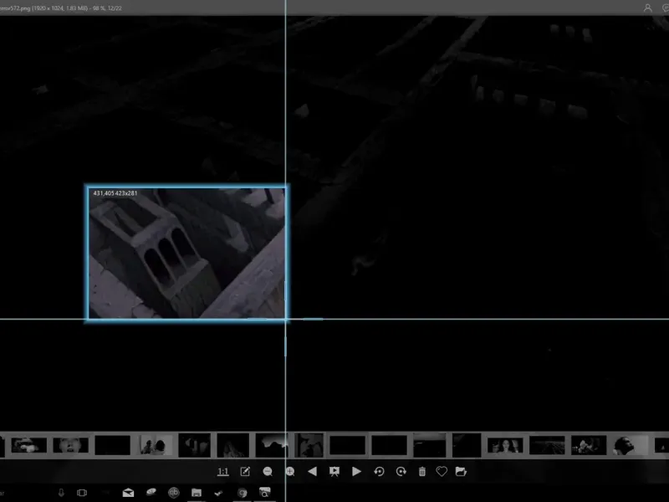Select the upturned face thumbnail

(71, 445)
